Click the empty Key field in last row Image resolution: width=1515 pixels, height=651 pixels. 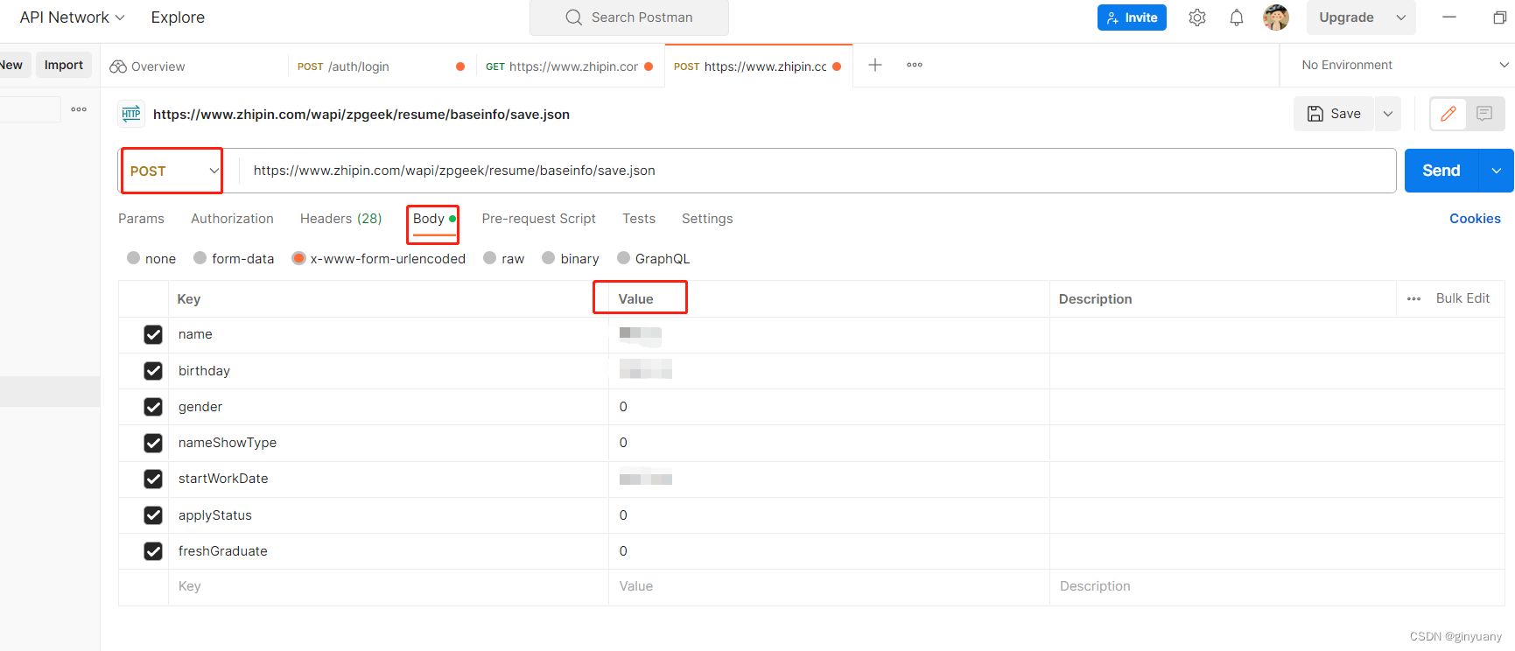point(389,586)
